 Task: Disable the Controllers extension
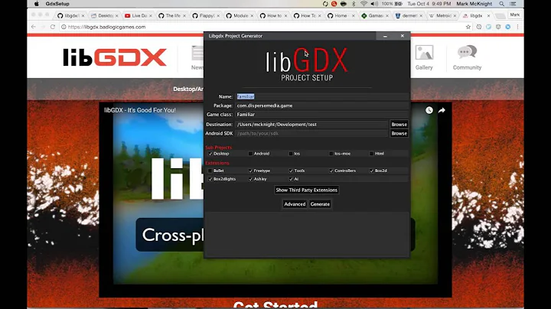pyautogui.click(x=331, y=171)
